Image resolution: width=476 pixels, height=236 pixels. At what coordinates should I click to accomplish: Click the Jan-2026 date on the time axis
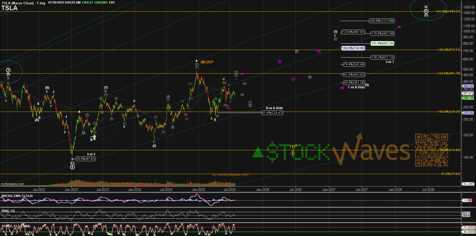262,190
